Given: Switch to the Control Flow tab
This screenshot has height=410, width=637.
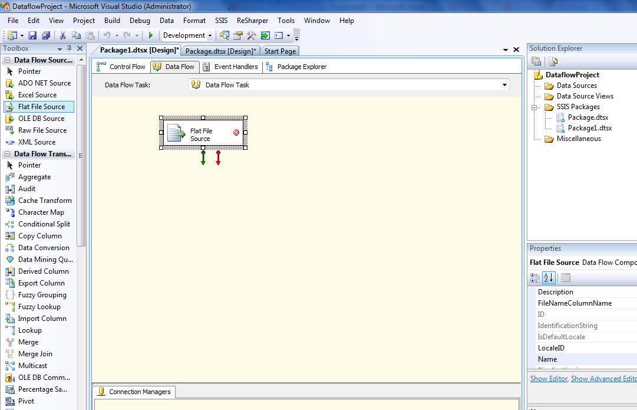Looking at the screenshot, I should click(x=121, y=67).
